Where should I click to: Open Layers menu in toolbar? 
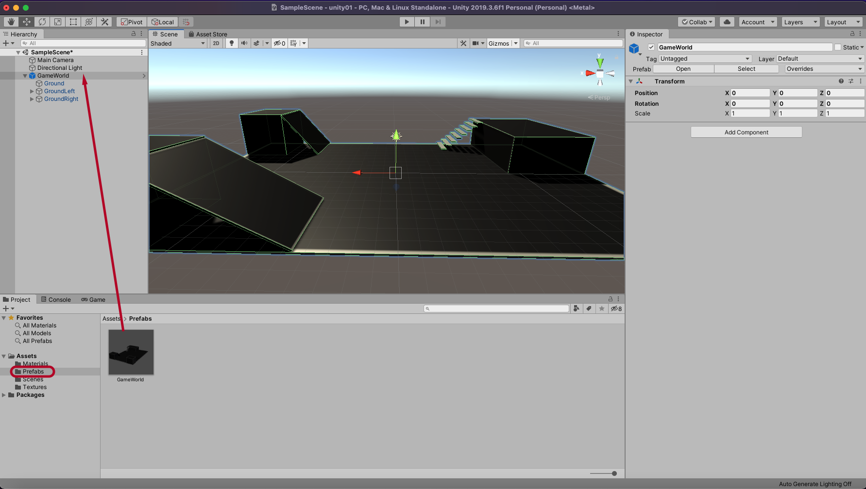point(800,22)
